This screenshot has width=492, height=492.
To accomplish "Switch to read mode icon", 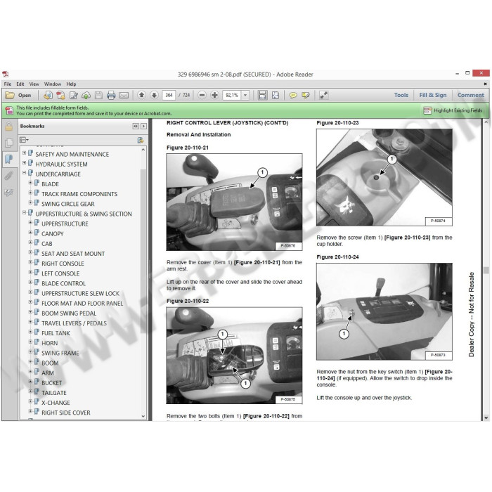I will point(323,95).
